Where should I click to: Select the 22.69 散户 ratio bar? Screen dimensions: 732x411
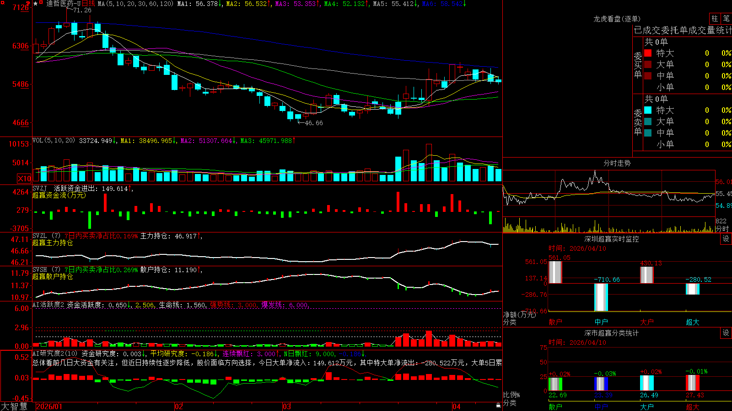point(555,384)
